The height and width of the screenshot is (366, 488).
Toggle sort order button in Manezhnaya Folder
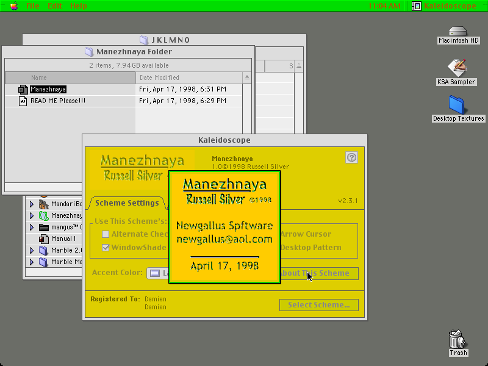tap(247, 77)
